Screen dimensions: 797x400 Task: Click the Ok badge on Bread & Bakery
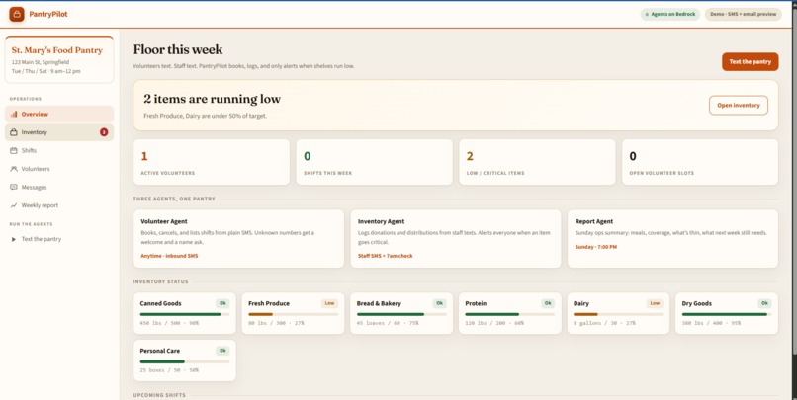440,303
